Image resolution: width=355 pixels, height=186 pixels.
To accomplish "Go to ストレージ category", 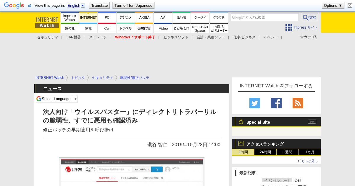I will [98, 37].
